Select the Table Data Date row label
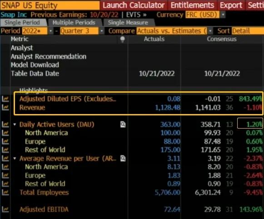Screen dimensions: 264x219 pos(35,74)
